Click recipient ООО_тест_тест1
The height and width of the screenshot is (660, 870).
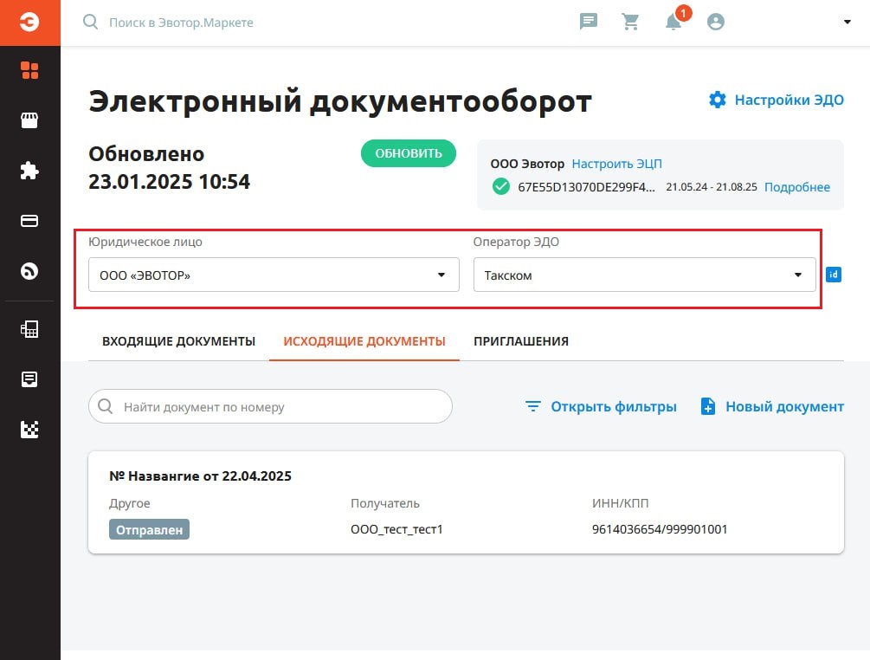[x=396, y=529]
